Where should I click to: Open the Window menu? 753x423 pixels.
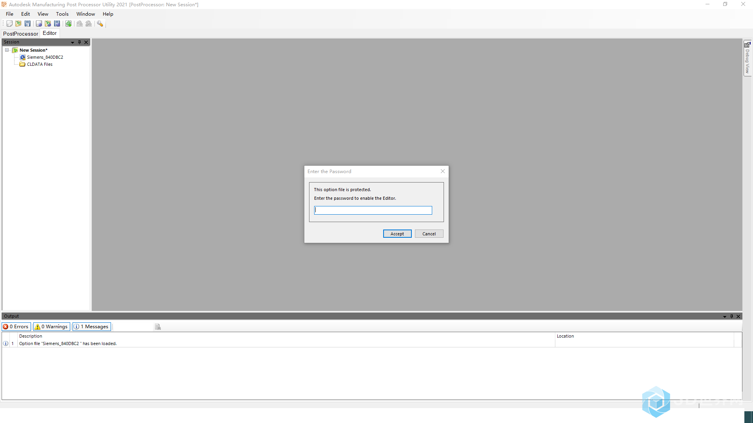[x=85, y=14]
